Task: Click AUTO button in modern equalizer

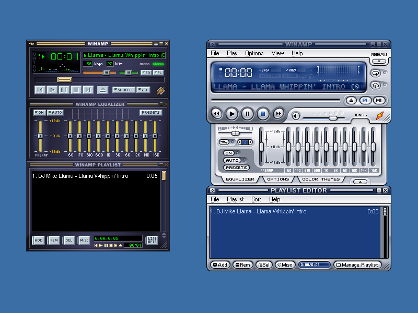Action: pos(232,160)
